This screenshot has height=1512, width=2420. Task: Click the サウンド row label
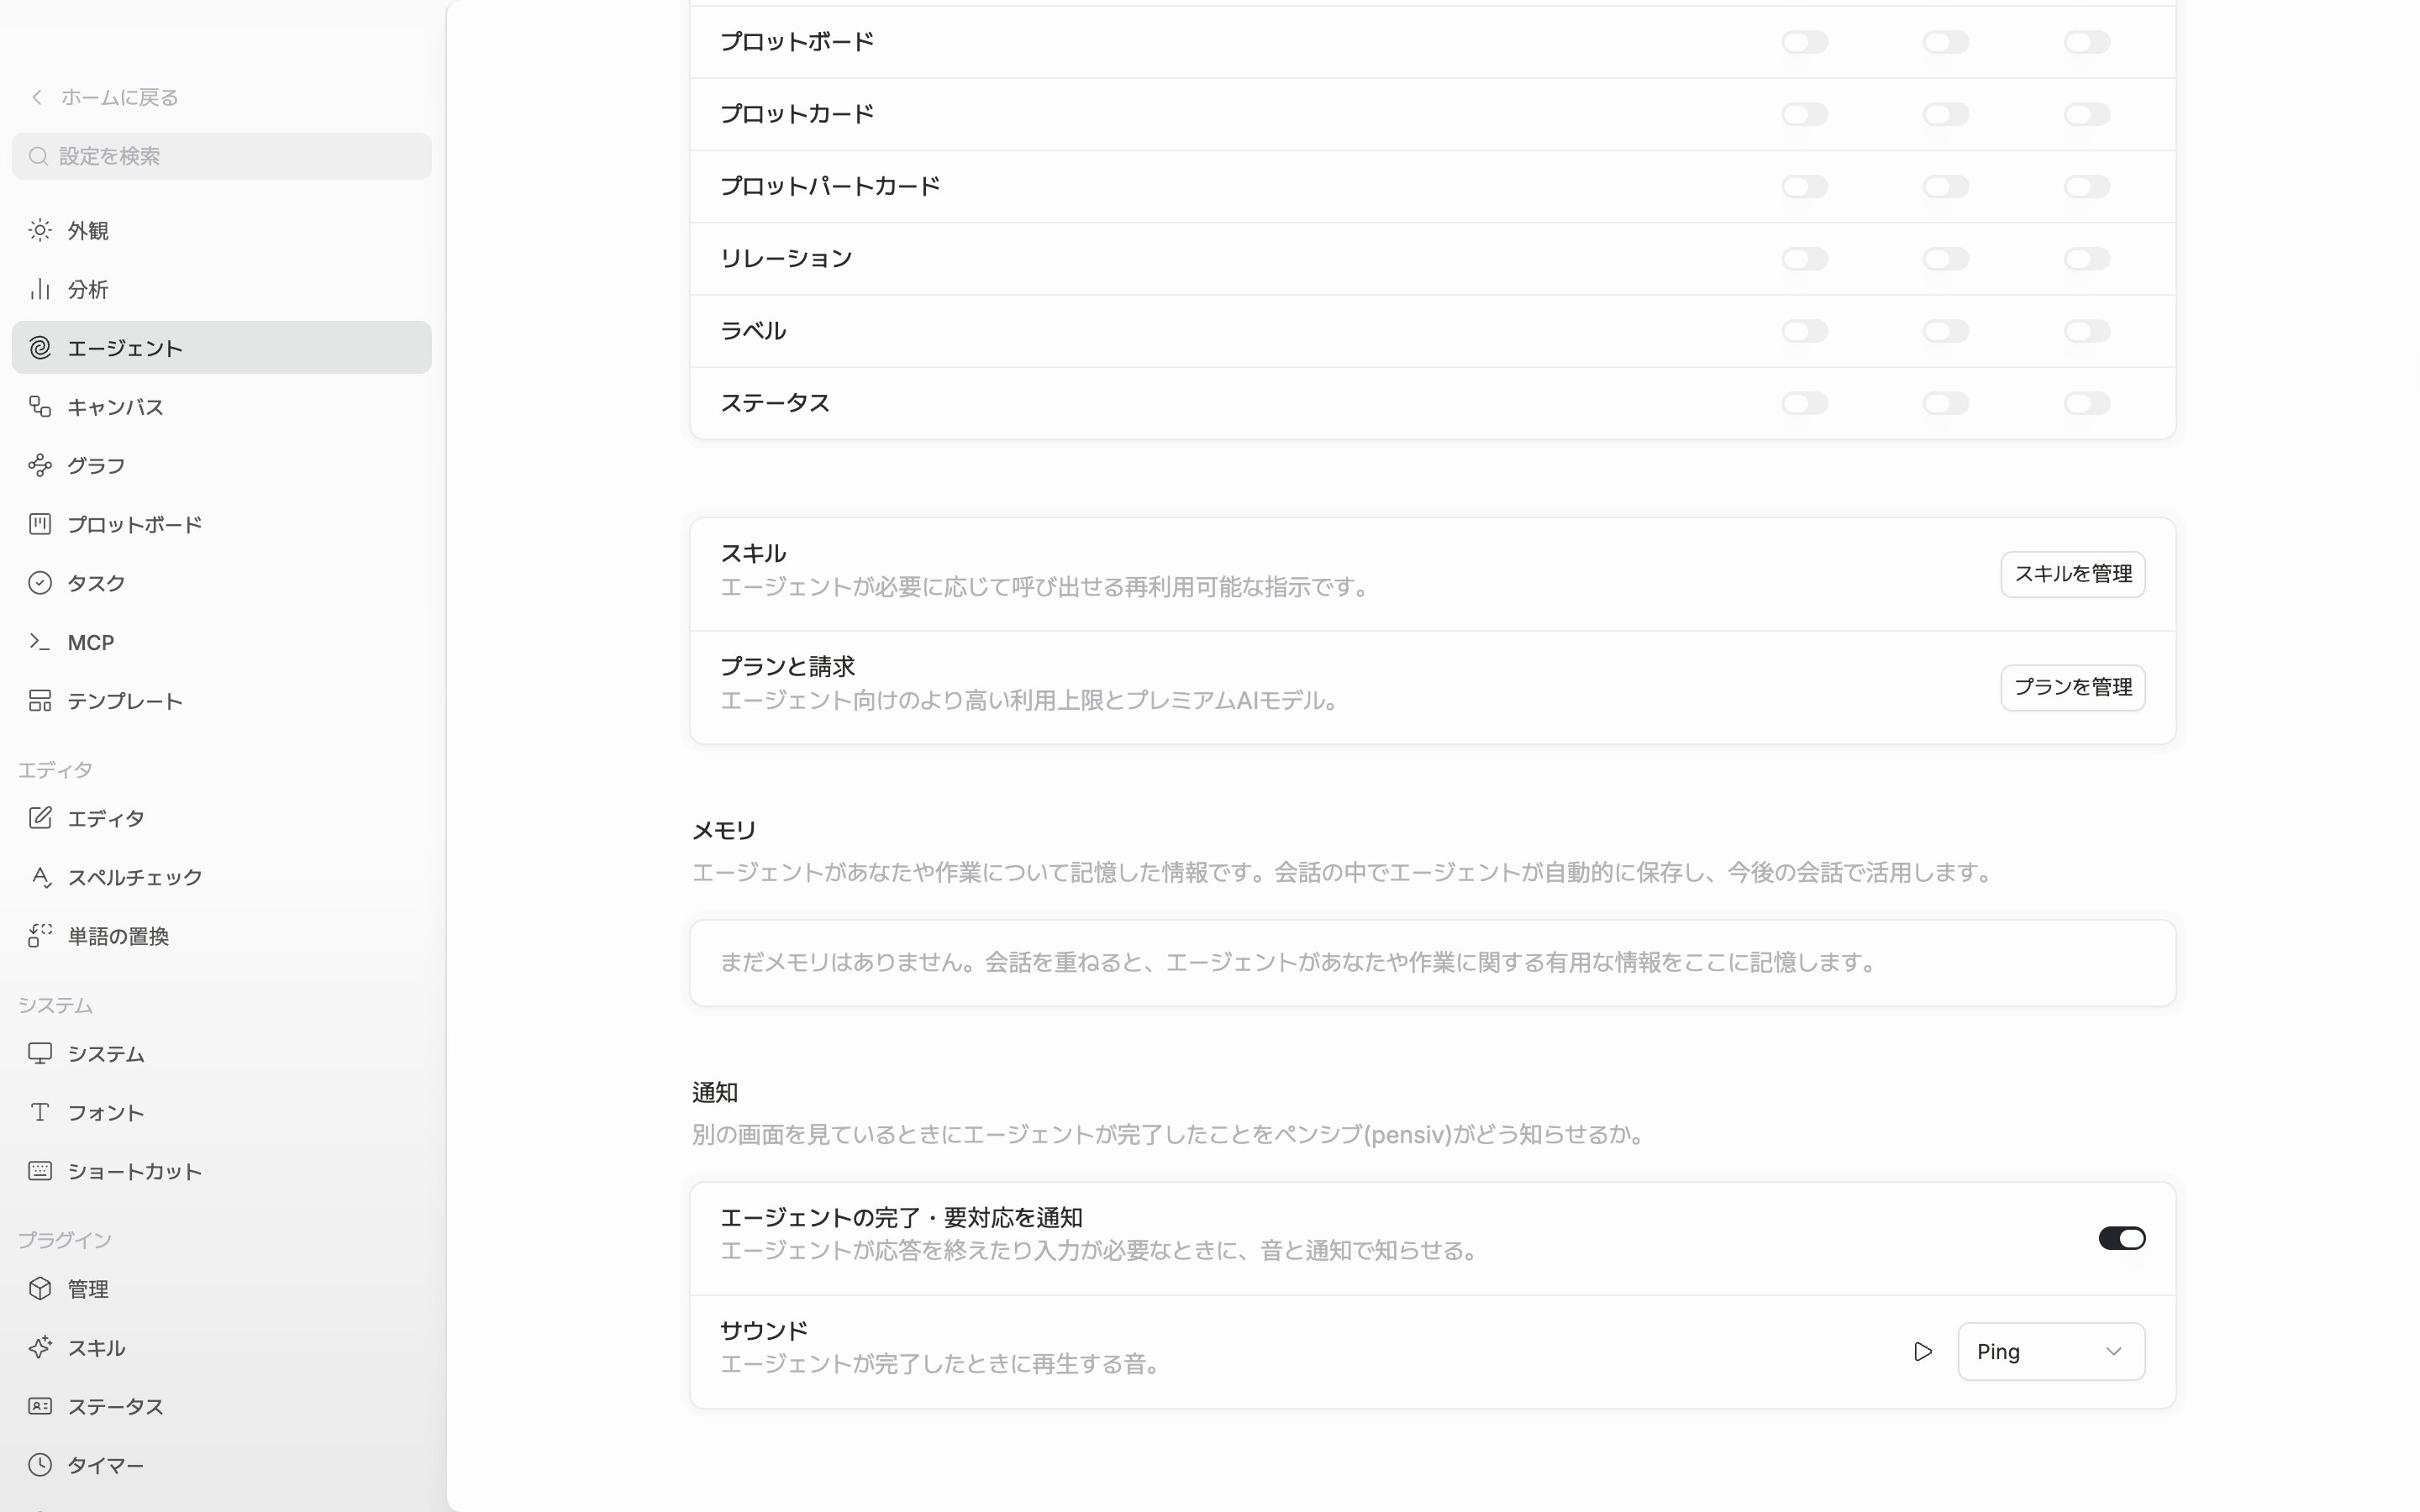click(x=764, y=1331)
